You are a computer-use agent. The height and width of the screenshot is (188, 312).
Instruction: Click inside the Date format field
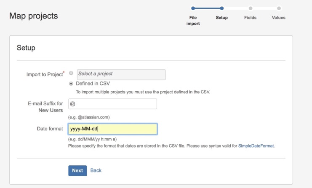point(112,129)
